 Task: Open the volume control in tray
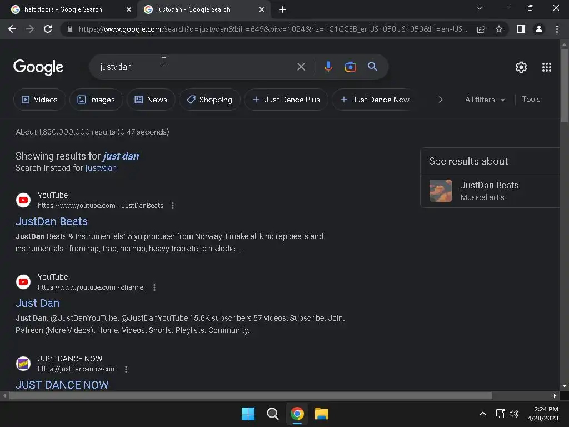514,414
